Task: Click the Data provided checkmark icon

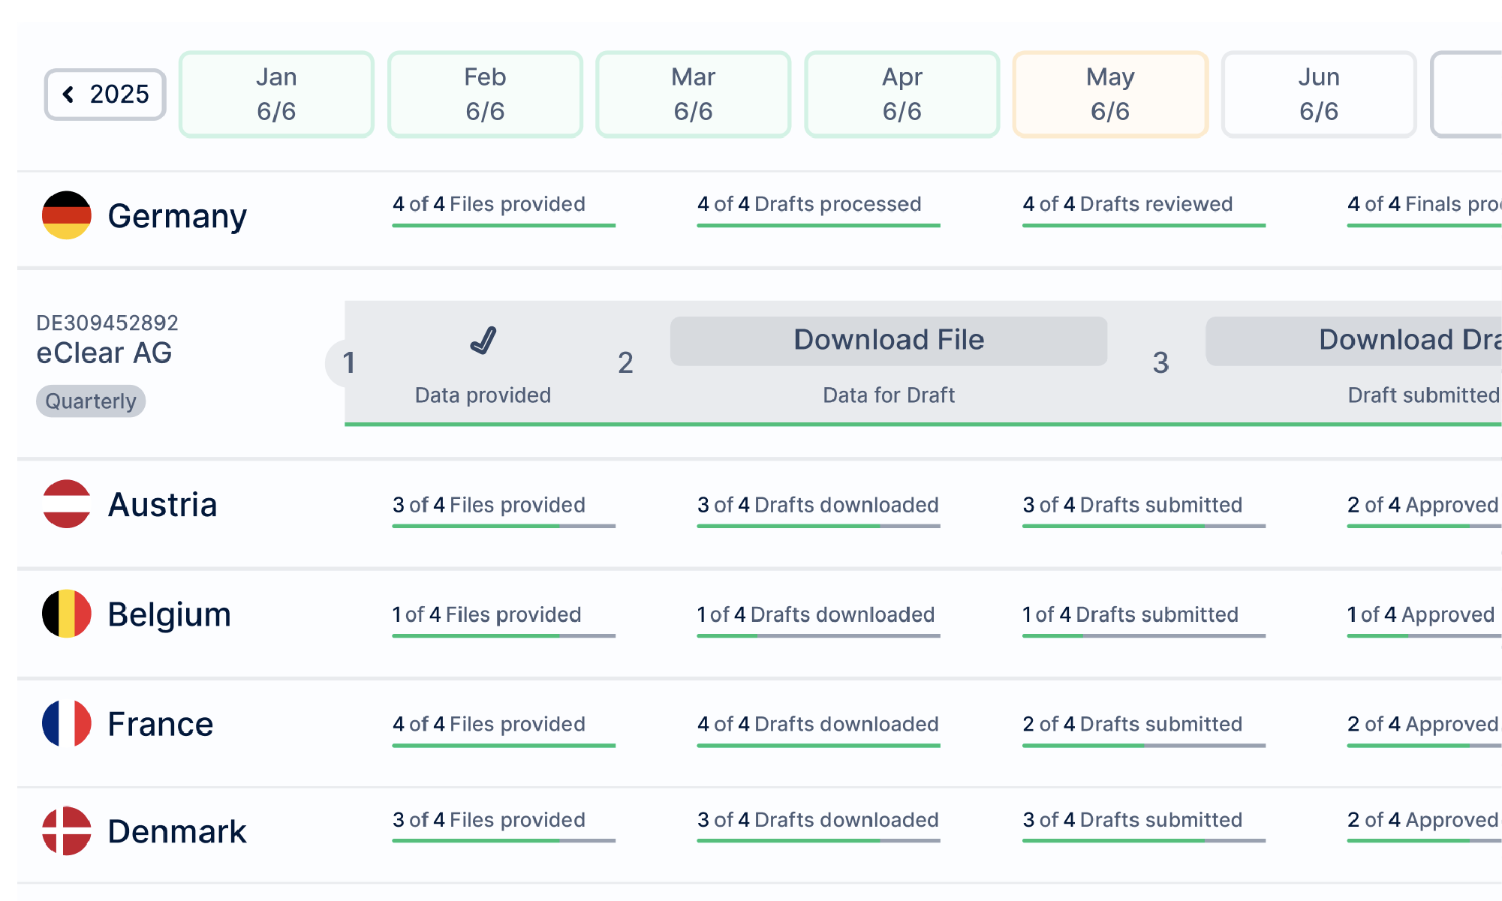Action: tap(483, 341)
